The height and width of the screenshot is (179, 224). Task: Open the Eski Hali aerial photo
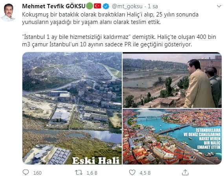(x=72, y=108)
